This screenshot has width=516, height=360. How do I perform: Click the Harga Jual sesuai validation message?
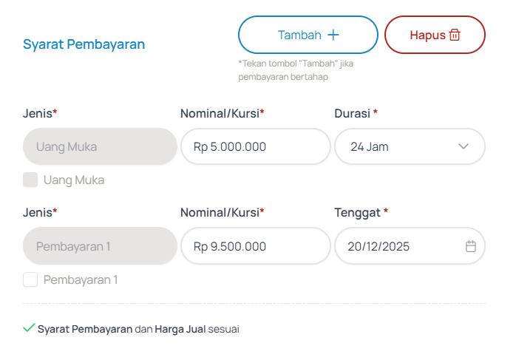(x=197, y=328)
